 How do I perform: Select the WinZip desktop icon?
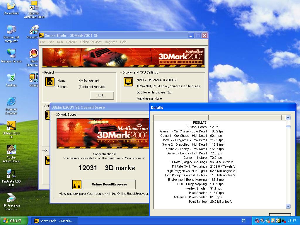point(34,80)
